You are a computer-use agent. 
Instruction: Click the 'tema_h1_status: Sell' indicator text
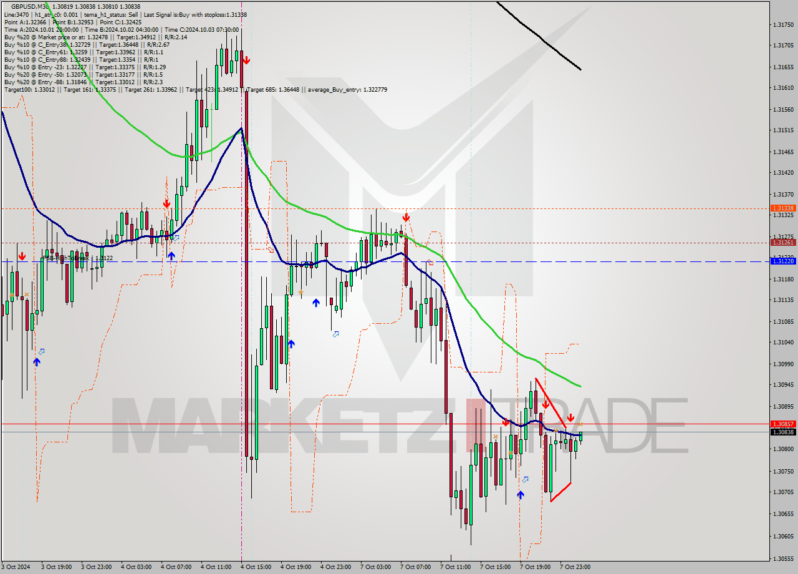111,14
